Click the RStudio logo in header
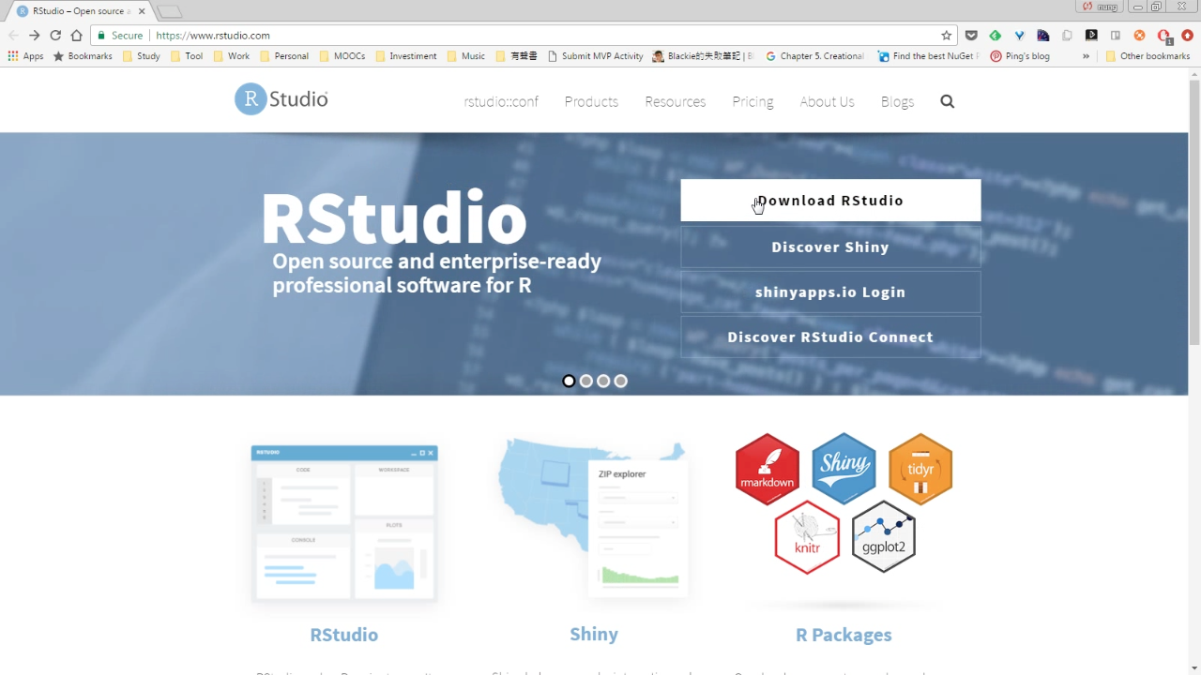1201x675 pixels. 281,98
